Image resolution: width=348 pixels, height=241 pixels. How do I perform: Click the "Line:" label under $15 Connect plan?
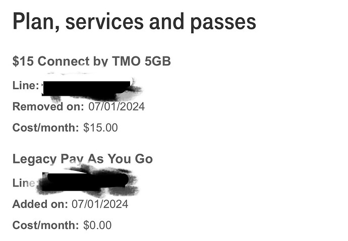[x=26, y=85]
